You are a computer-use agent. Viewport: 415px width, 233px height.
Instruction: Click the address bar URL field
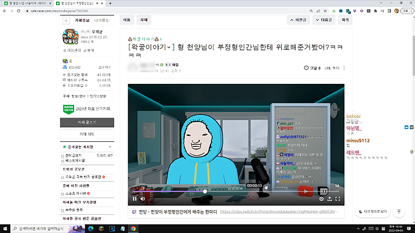click(x=167, y=11)
